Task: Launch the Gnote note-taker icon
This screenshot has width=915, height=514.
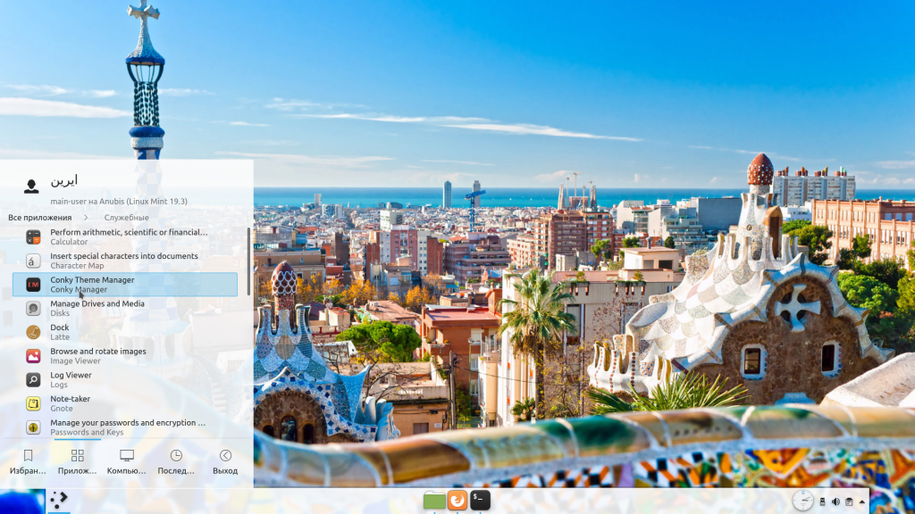Action: (x=33, y=403)
